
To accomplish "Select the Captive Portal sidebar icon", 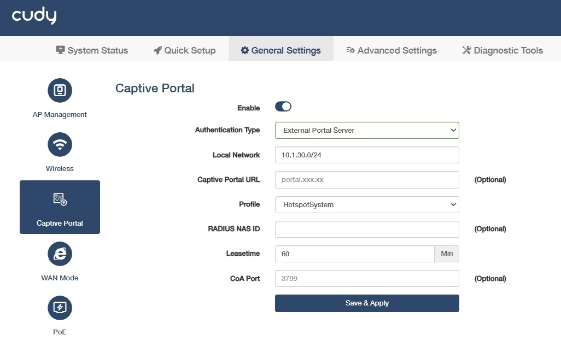I will pyautogui.click(x=60, y=199).
